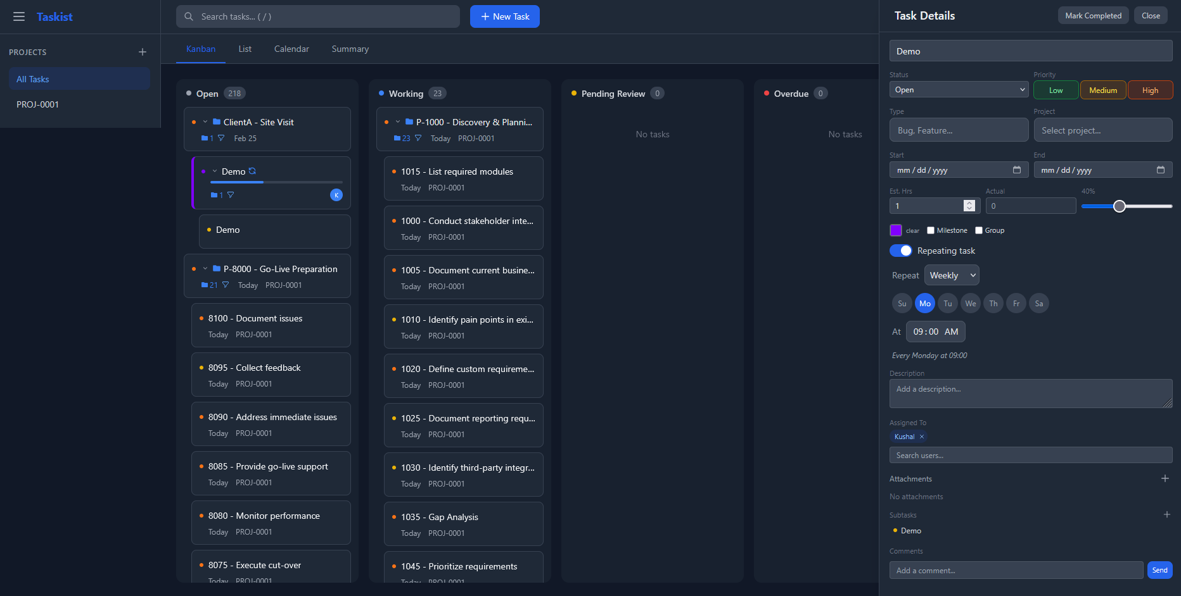The width and height of the screenshot is (1181, 596).
Task: Switch to the Kanban tab
Action: pos(201,49)
